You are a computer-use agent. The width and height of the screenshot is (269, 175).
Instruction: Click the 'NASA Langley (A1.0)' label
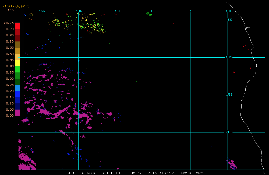tap(16, 6)
